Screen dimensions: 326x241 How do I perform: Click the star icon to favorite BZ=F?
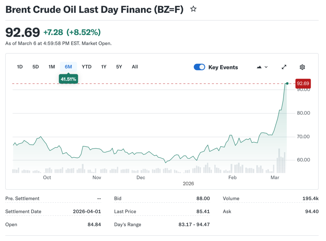coord(193,9)
